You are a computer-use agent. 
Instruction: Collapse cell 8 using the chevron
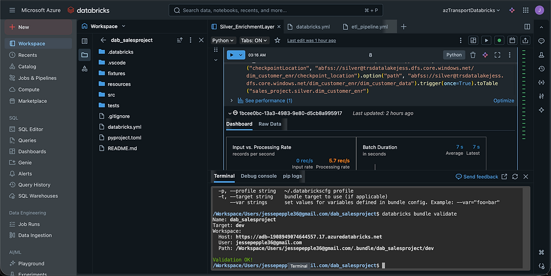(x=216, y=60)
